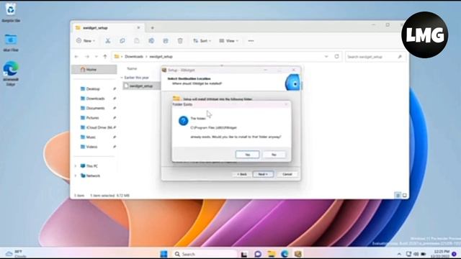Open Task View from the taskbar
461x259 pixels.
click(x=243, y=254)
